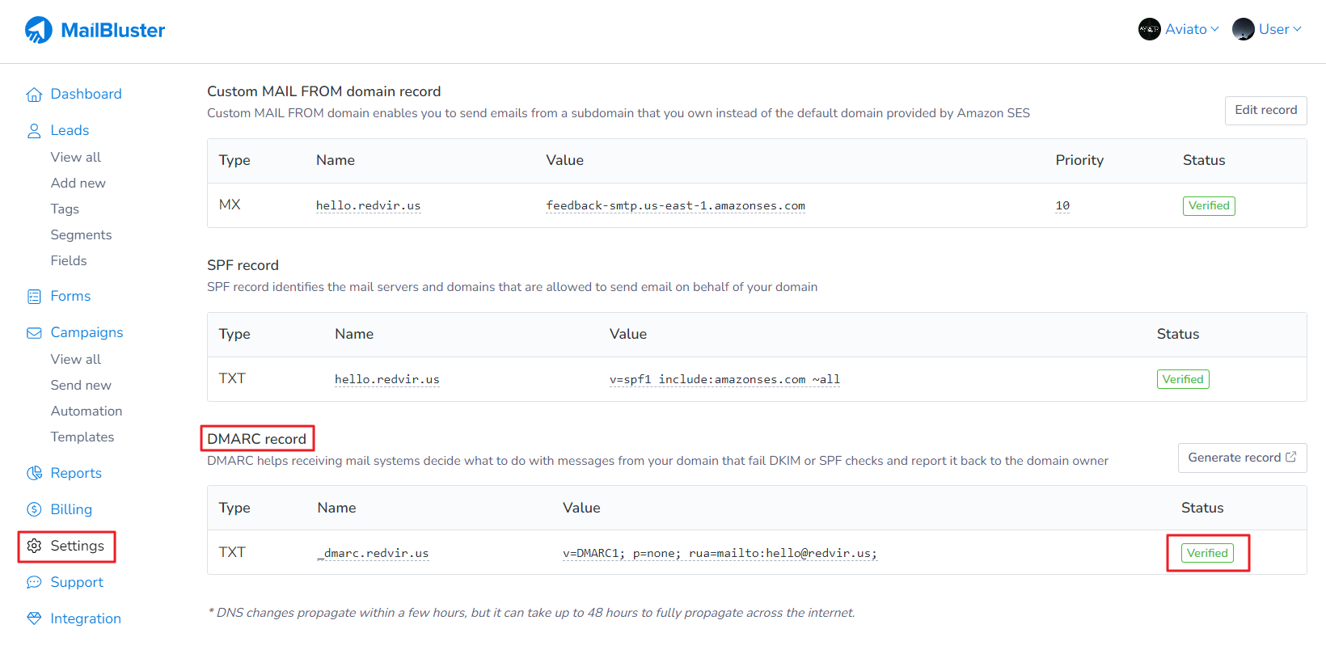This screenshot has height=671, width=1326.
Task: Click the Aviato brand avatar image
Action: (x=1149, y=29)
